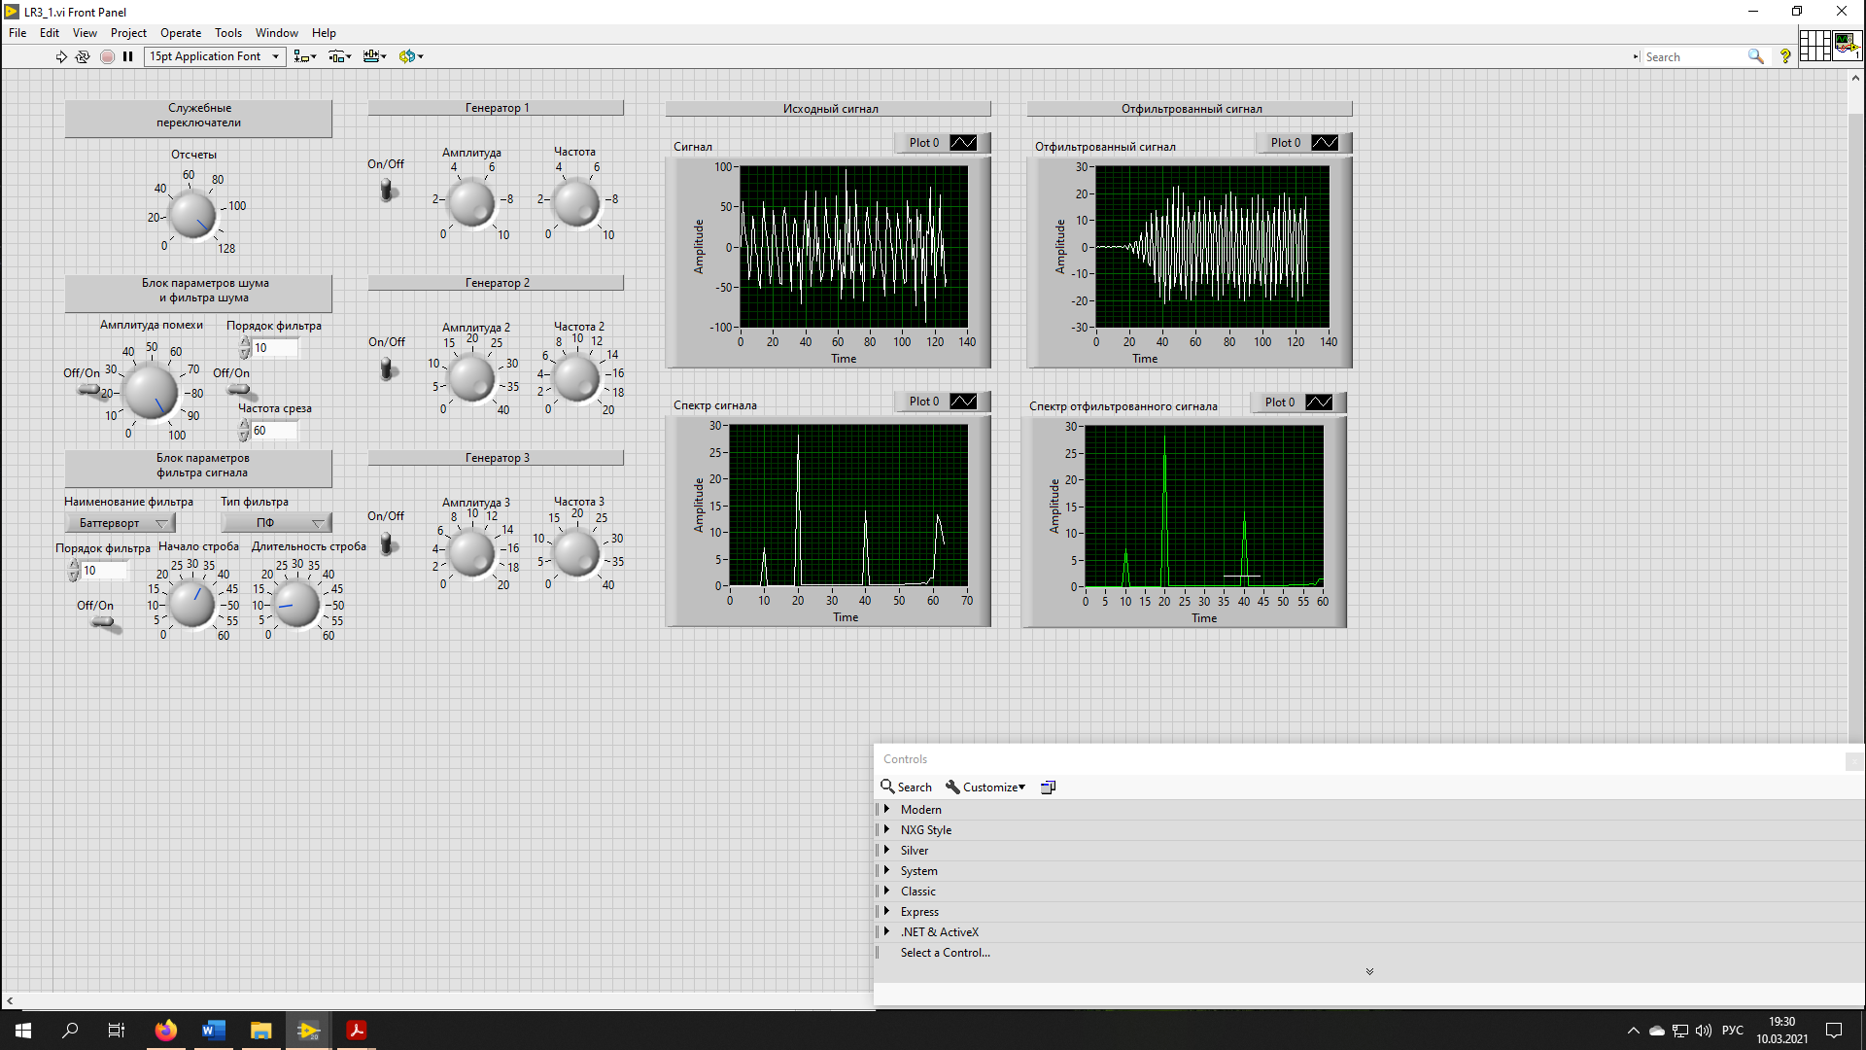Screen dimensions: 1866x1050
Task: Toggle noise Off/On switch beside Амплитуда помехи
Action: coord(92,391)
